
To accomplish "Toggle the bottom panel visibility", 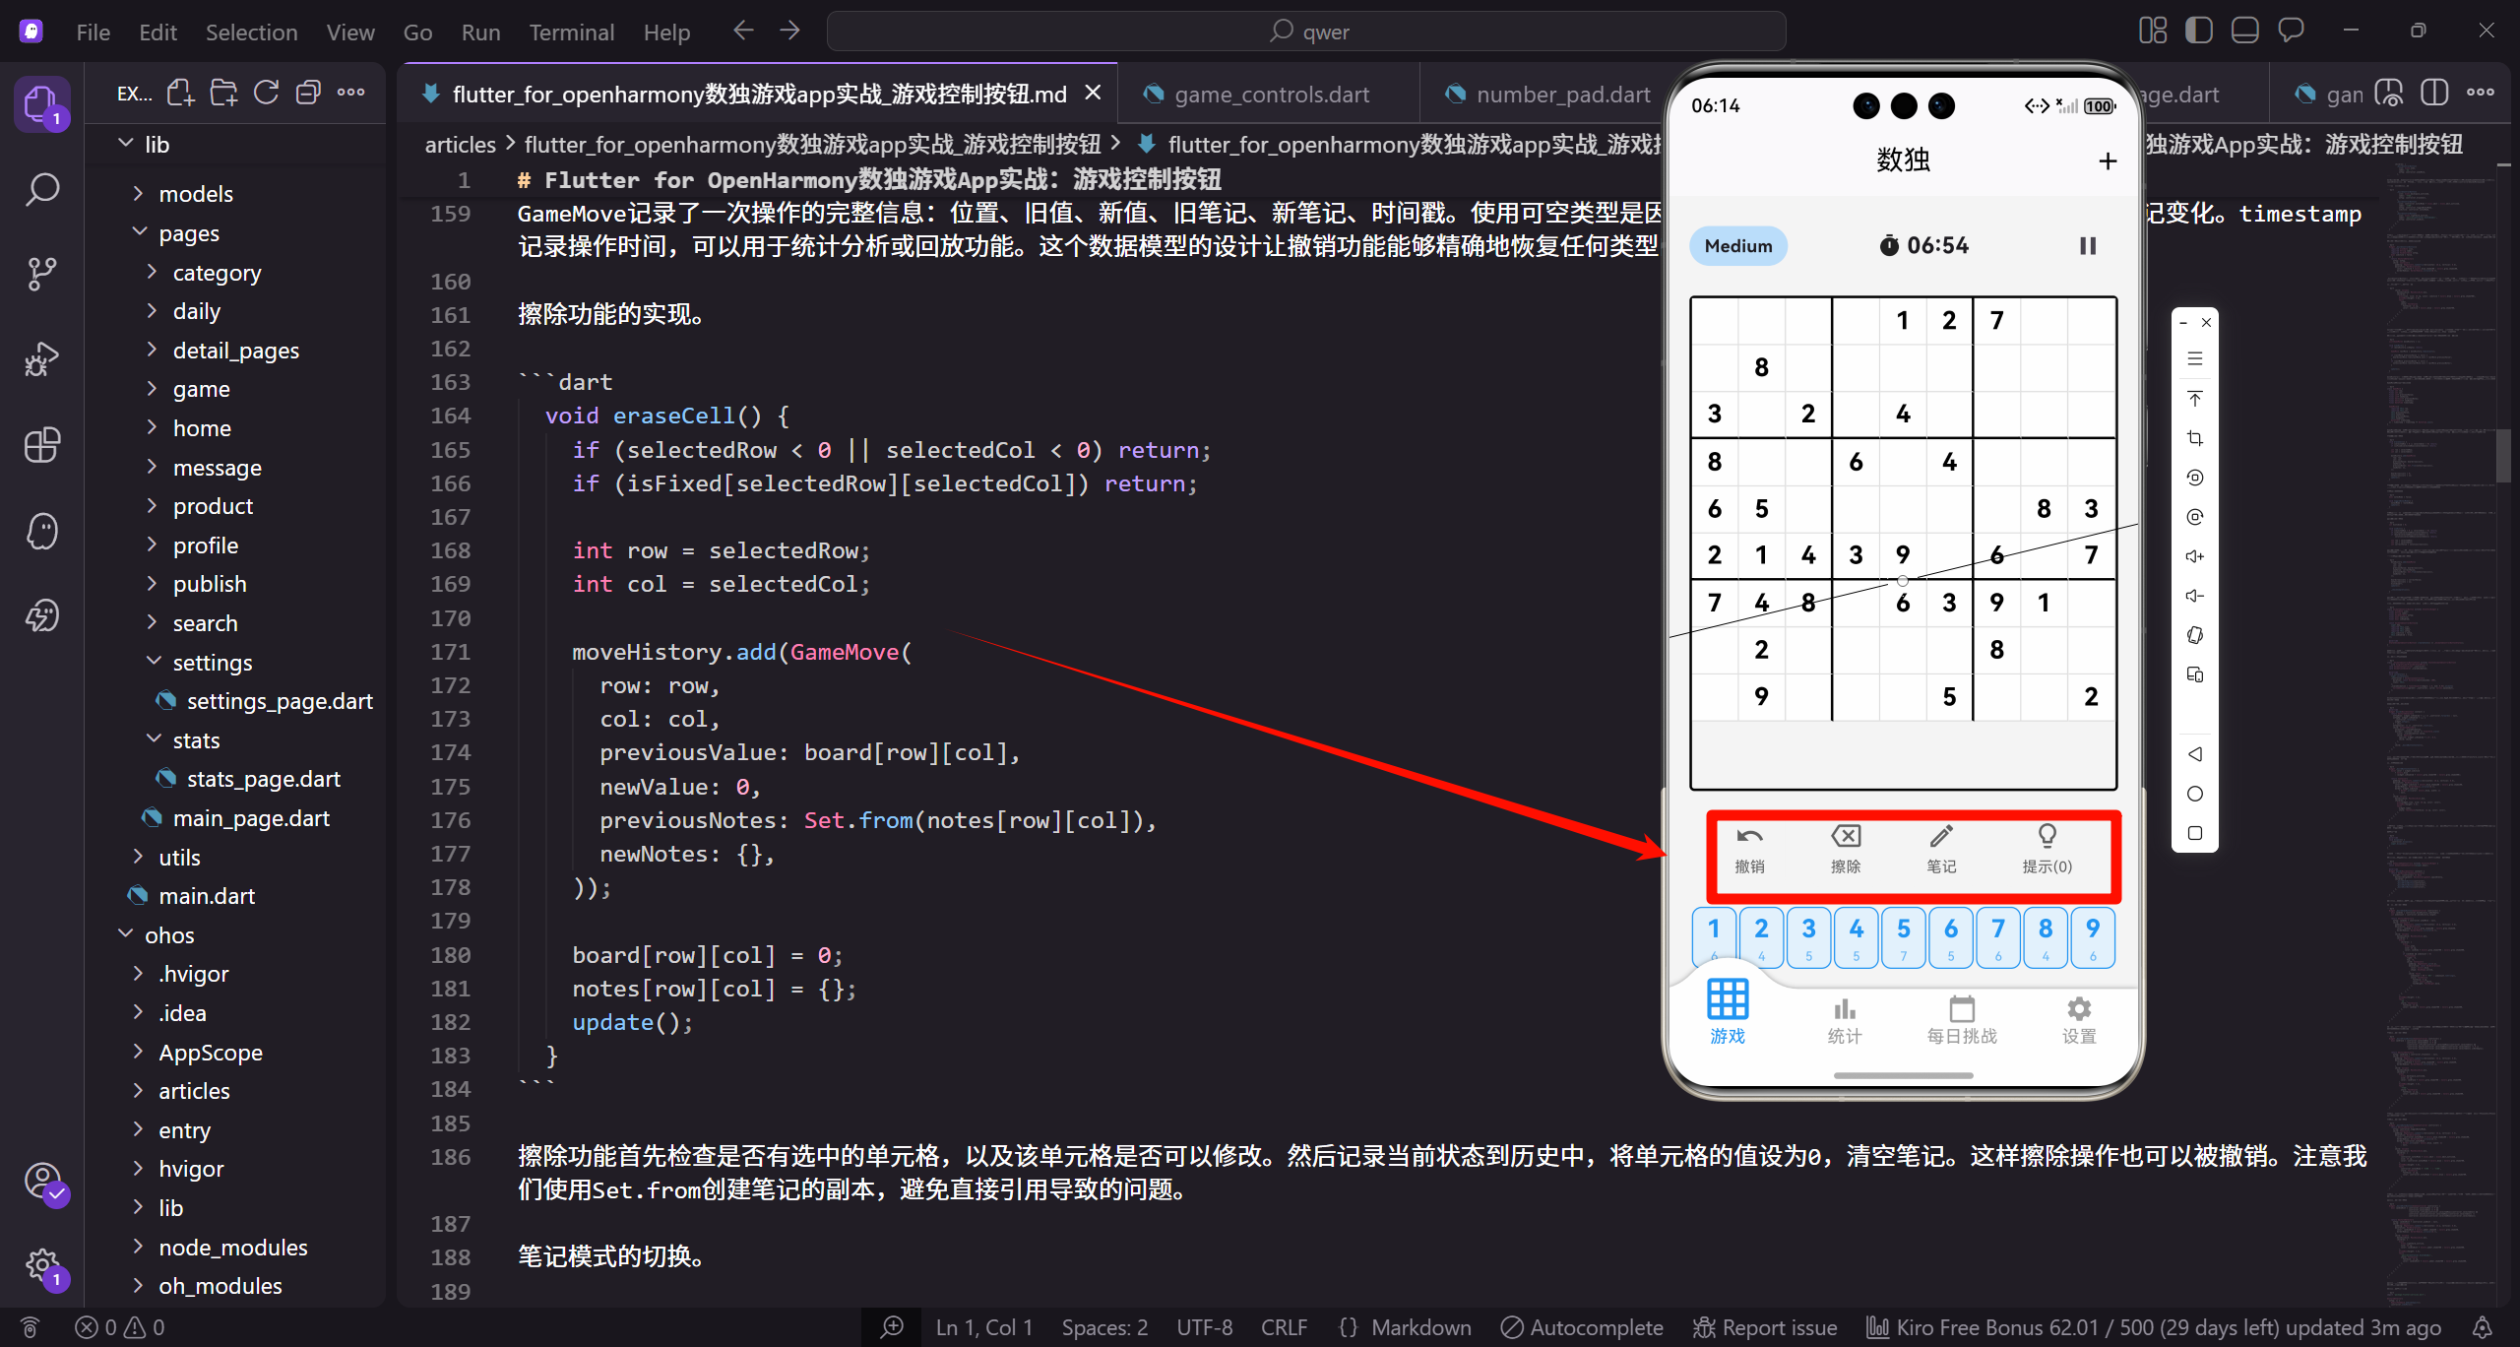I will 2244,31.
